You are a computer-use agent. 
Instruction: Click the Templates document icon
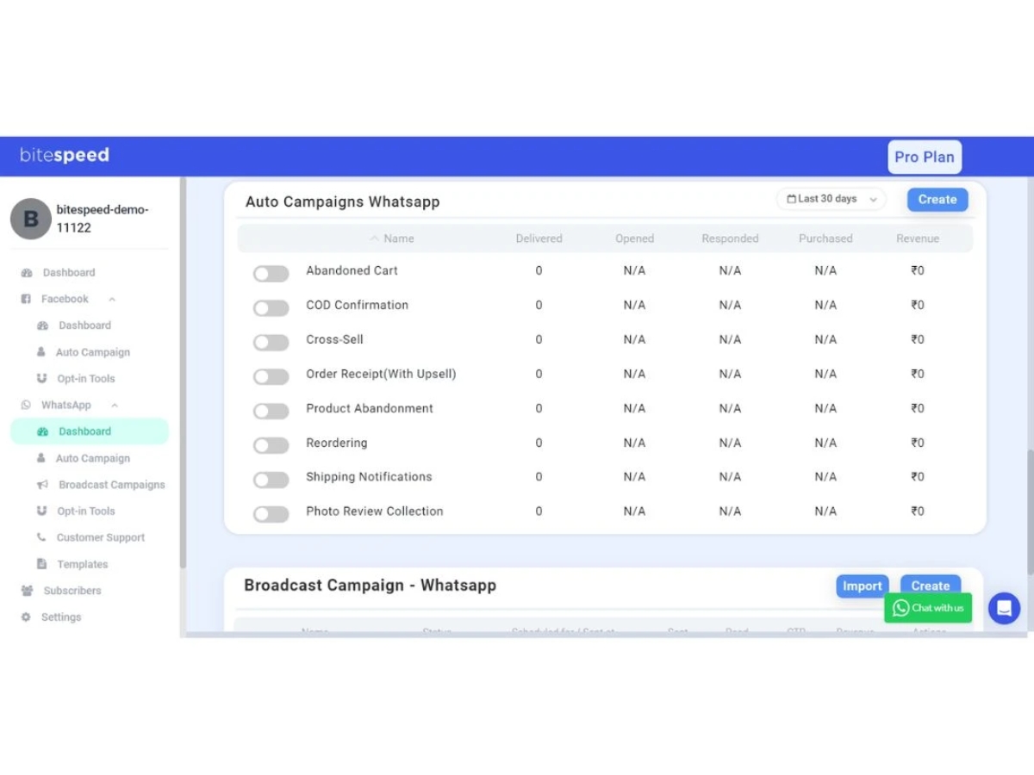(41, 564)
